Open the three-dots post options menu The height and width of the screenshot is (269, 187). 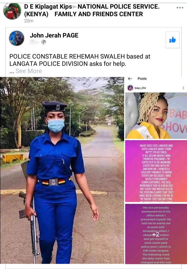(180, 8)
